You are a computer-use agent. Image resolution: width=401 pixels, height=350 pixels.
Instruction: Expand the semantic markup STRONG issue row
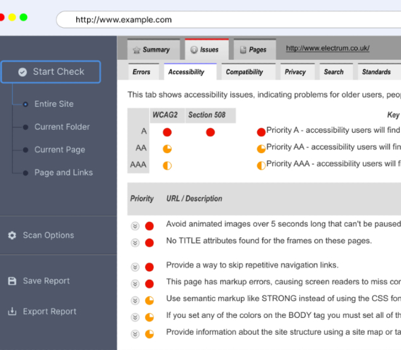click(x=135, y=300)
